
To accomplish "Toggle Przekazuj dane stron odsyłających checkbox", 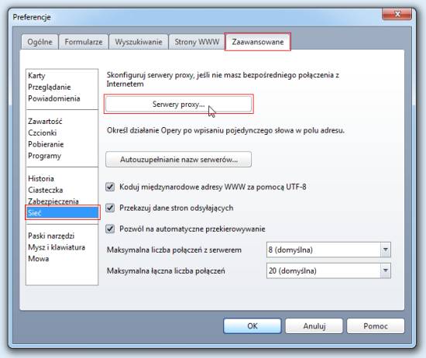I will click(x=110, y=208).
